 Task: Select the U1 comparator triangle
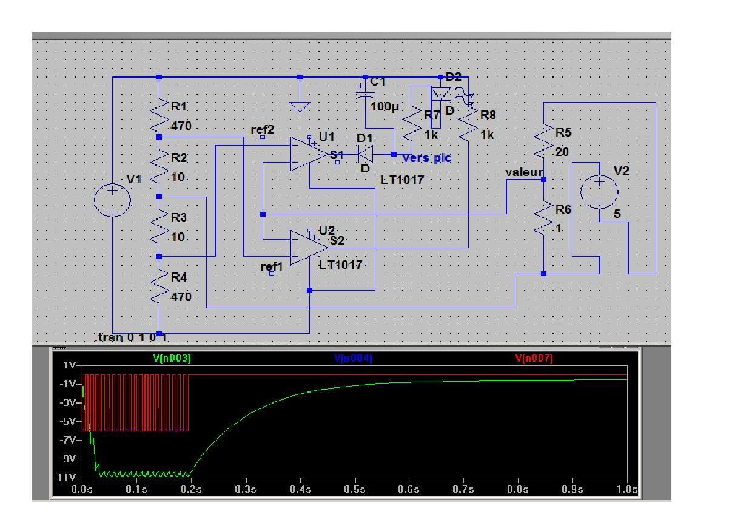pos(309,154)
